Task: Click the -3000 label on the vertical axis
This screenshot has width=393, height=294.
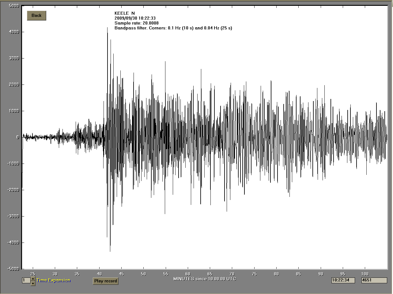Action: pyautogui.click(x=13, y=216)
